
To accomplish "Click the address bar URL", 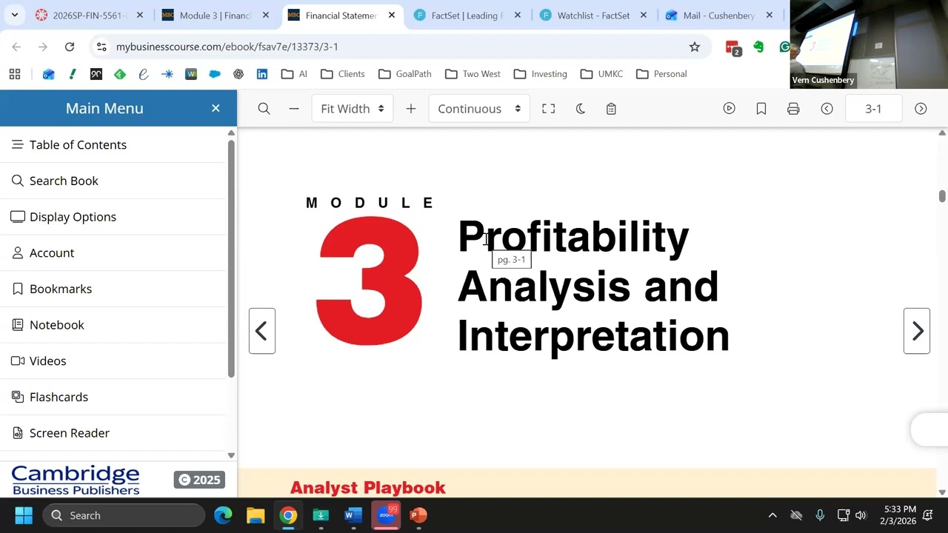I will point(227,47).
